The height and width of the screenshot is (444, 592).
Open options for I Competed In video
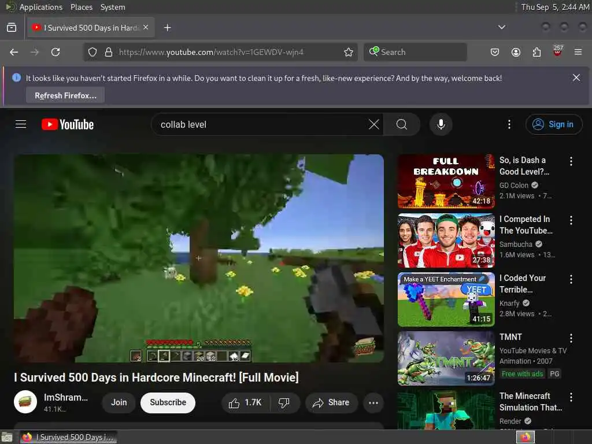[571, 220]
